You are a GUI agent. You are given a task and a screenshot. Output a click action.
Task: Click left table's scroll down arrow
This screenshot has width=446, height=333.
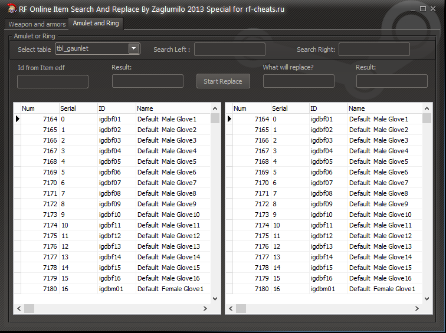click(x=215, y=299)
